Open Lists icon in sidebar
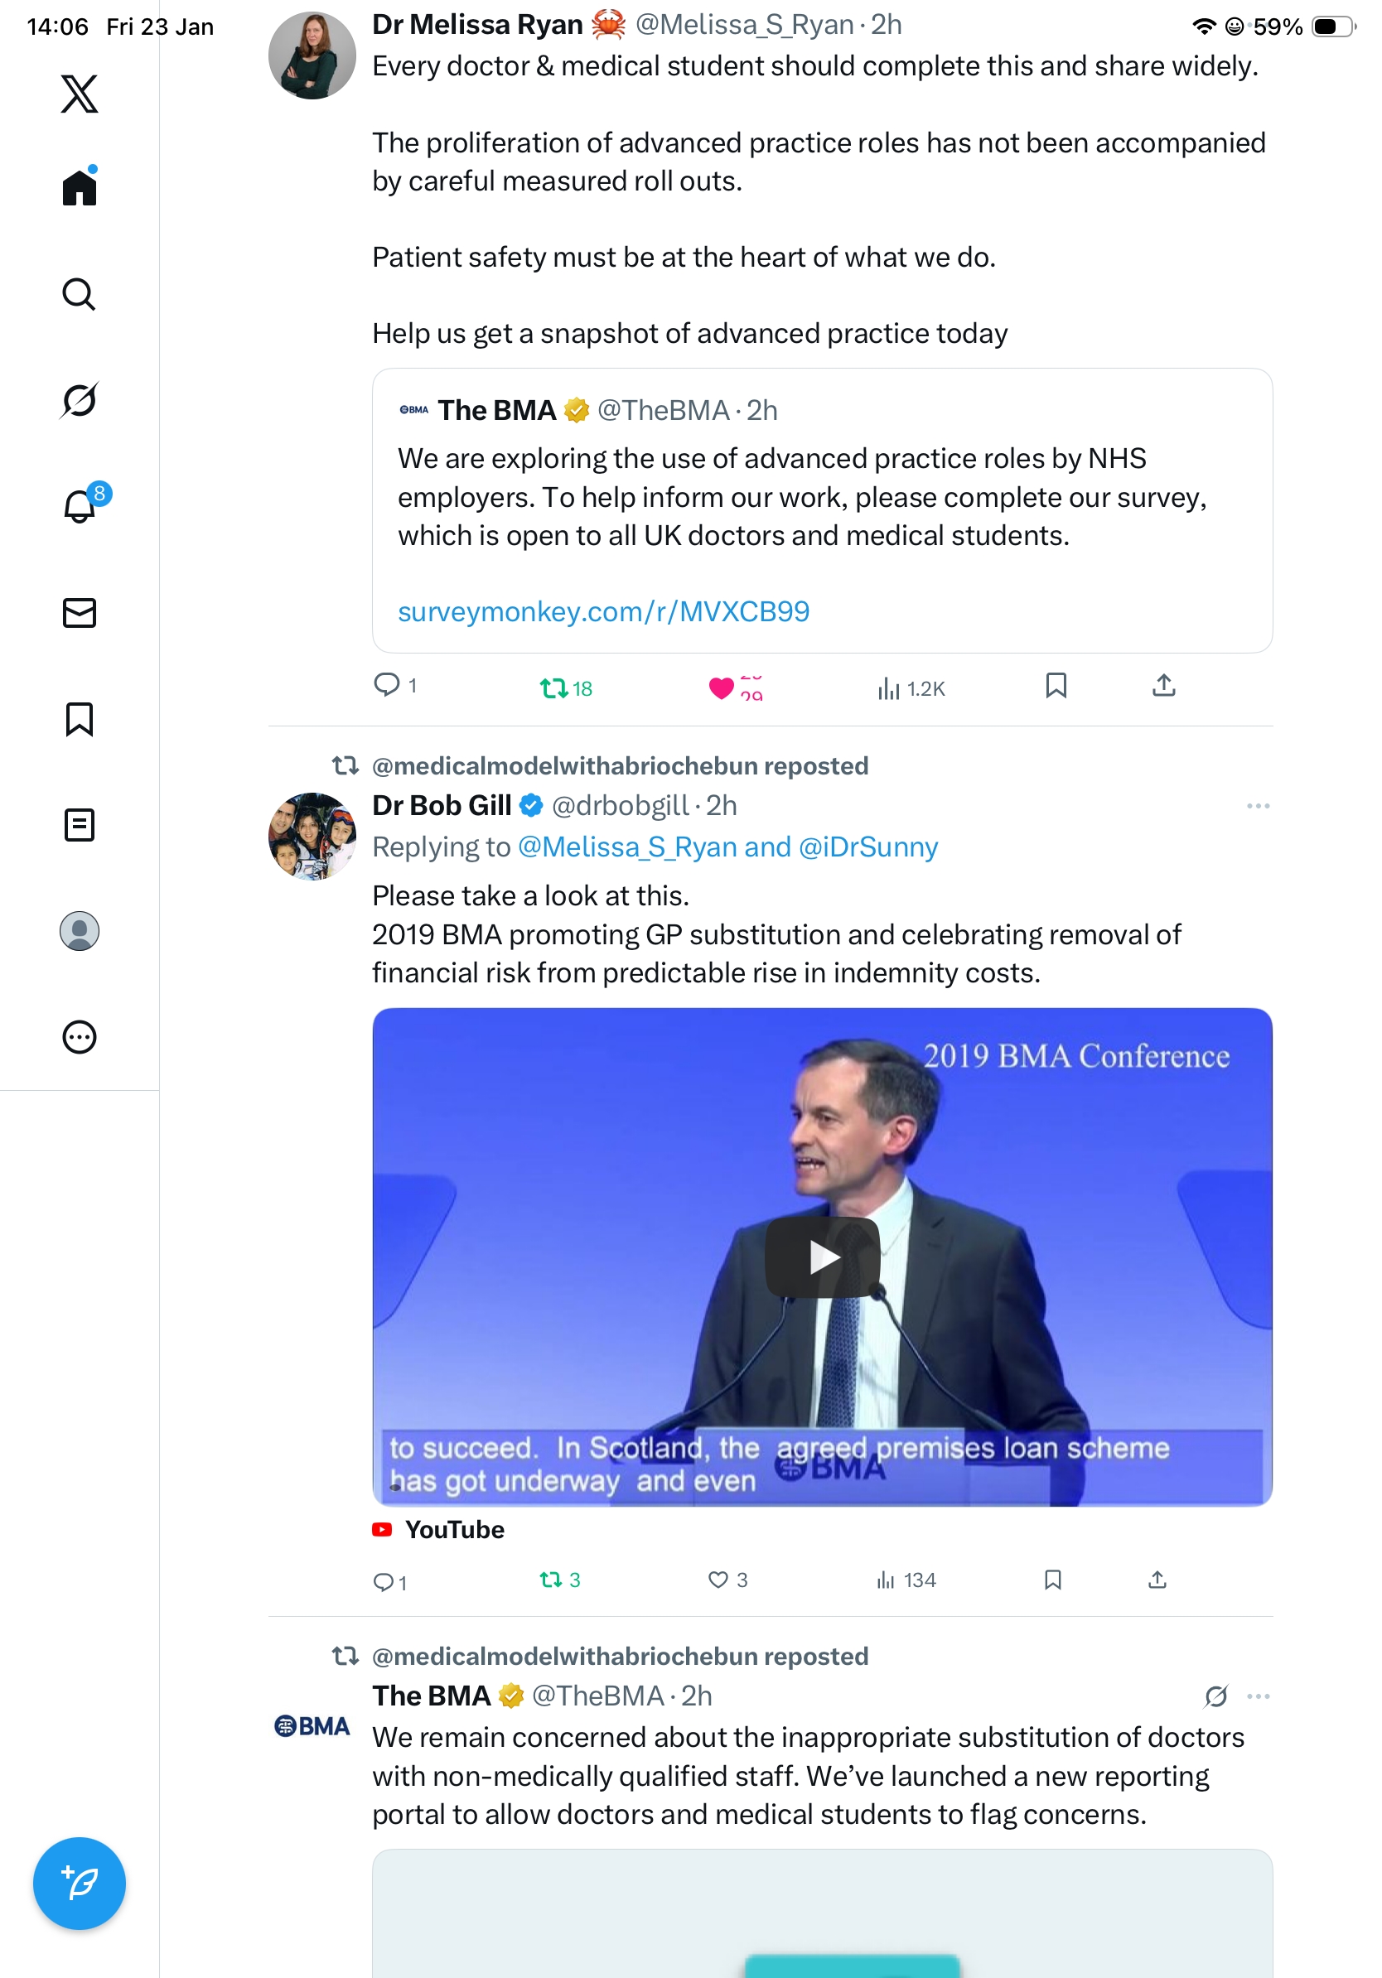This screenshot has width=1382, height=1978. coord(80,824)
